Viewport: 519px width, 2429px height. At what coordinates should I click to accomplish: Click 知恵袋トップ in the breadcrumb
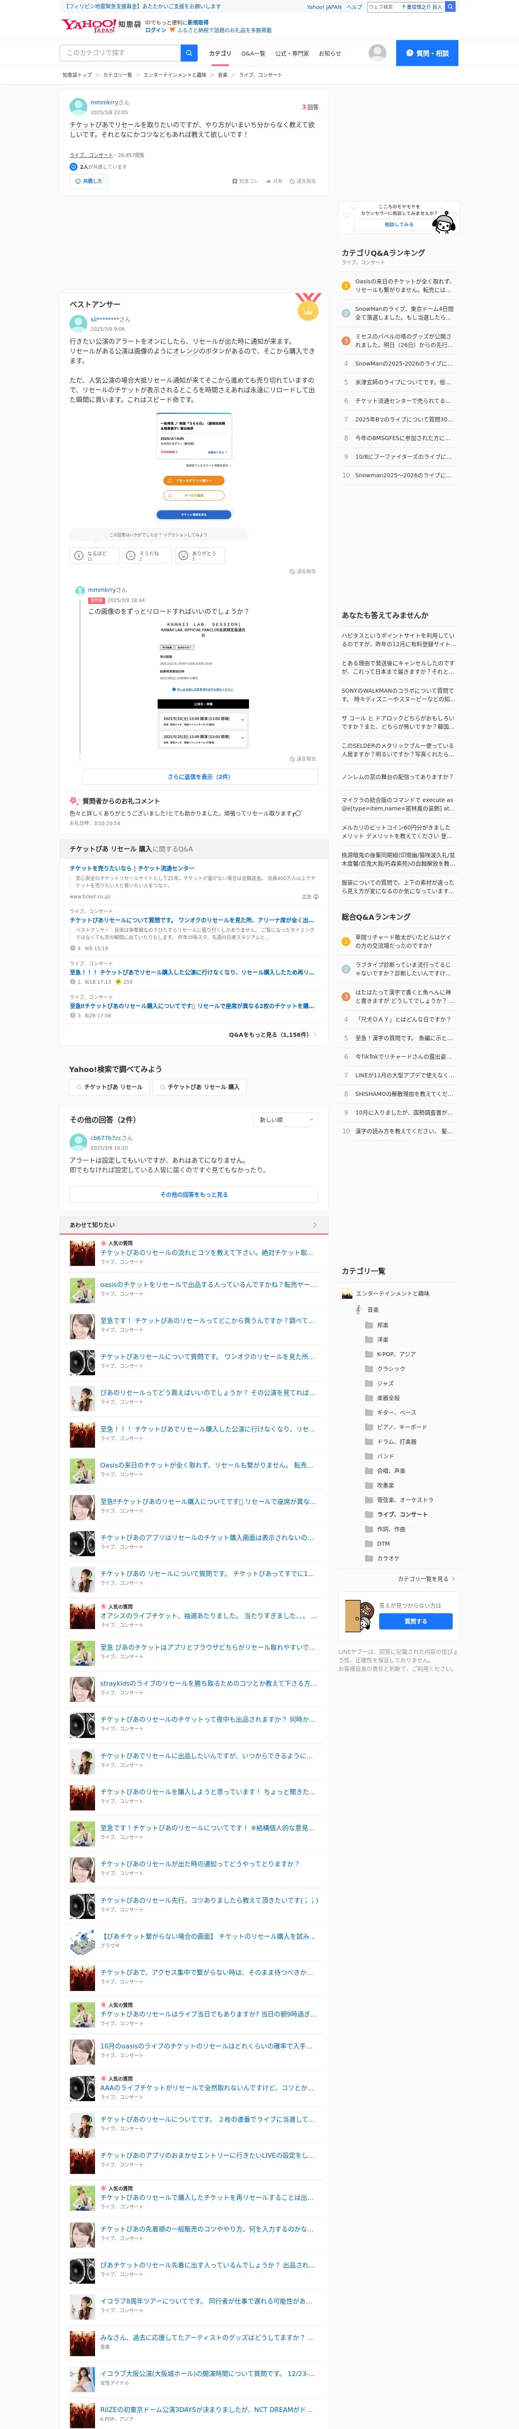[x=77, y=74]
